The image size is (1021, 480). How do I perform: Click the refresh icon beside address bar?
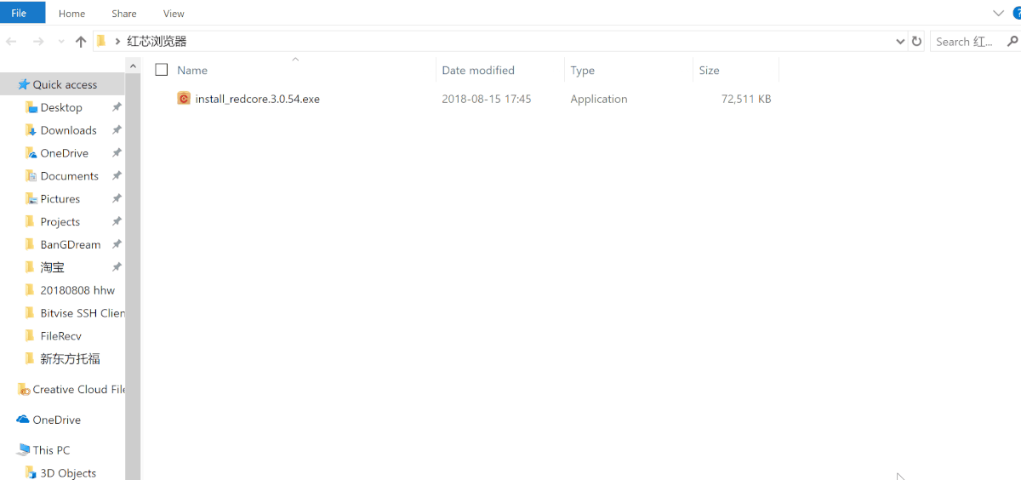coord(916,42)
